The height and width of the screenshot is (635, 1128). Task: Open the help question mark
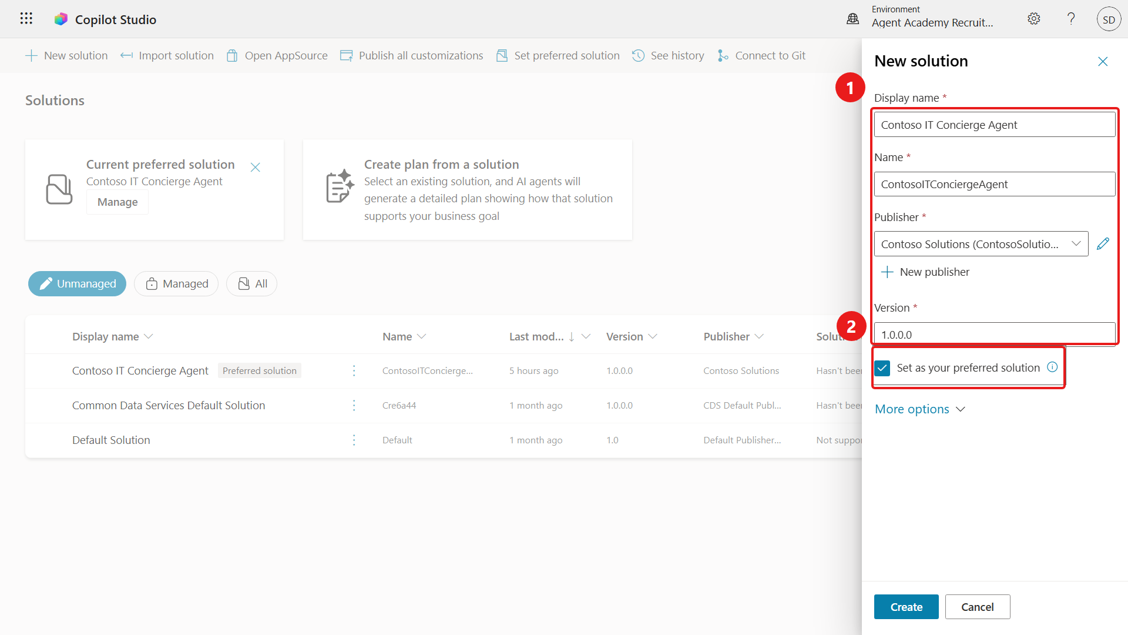click(1071, 19)
